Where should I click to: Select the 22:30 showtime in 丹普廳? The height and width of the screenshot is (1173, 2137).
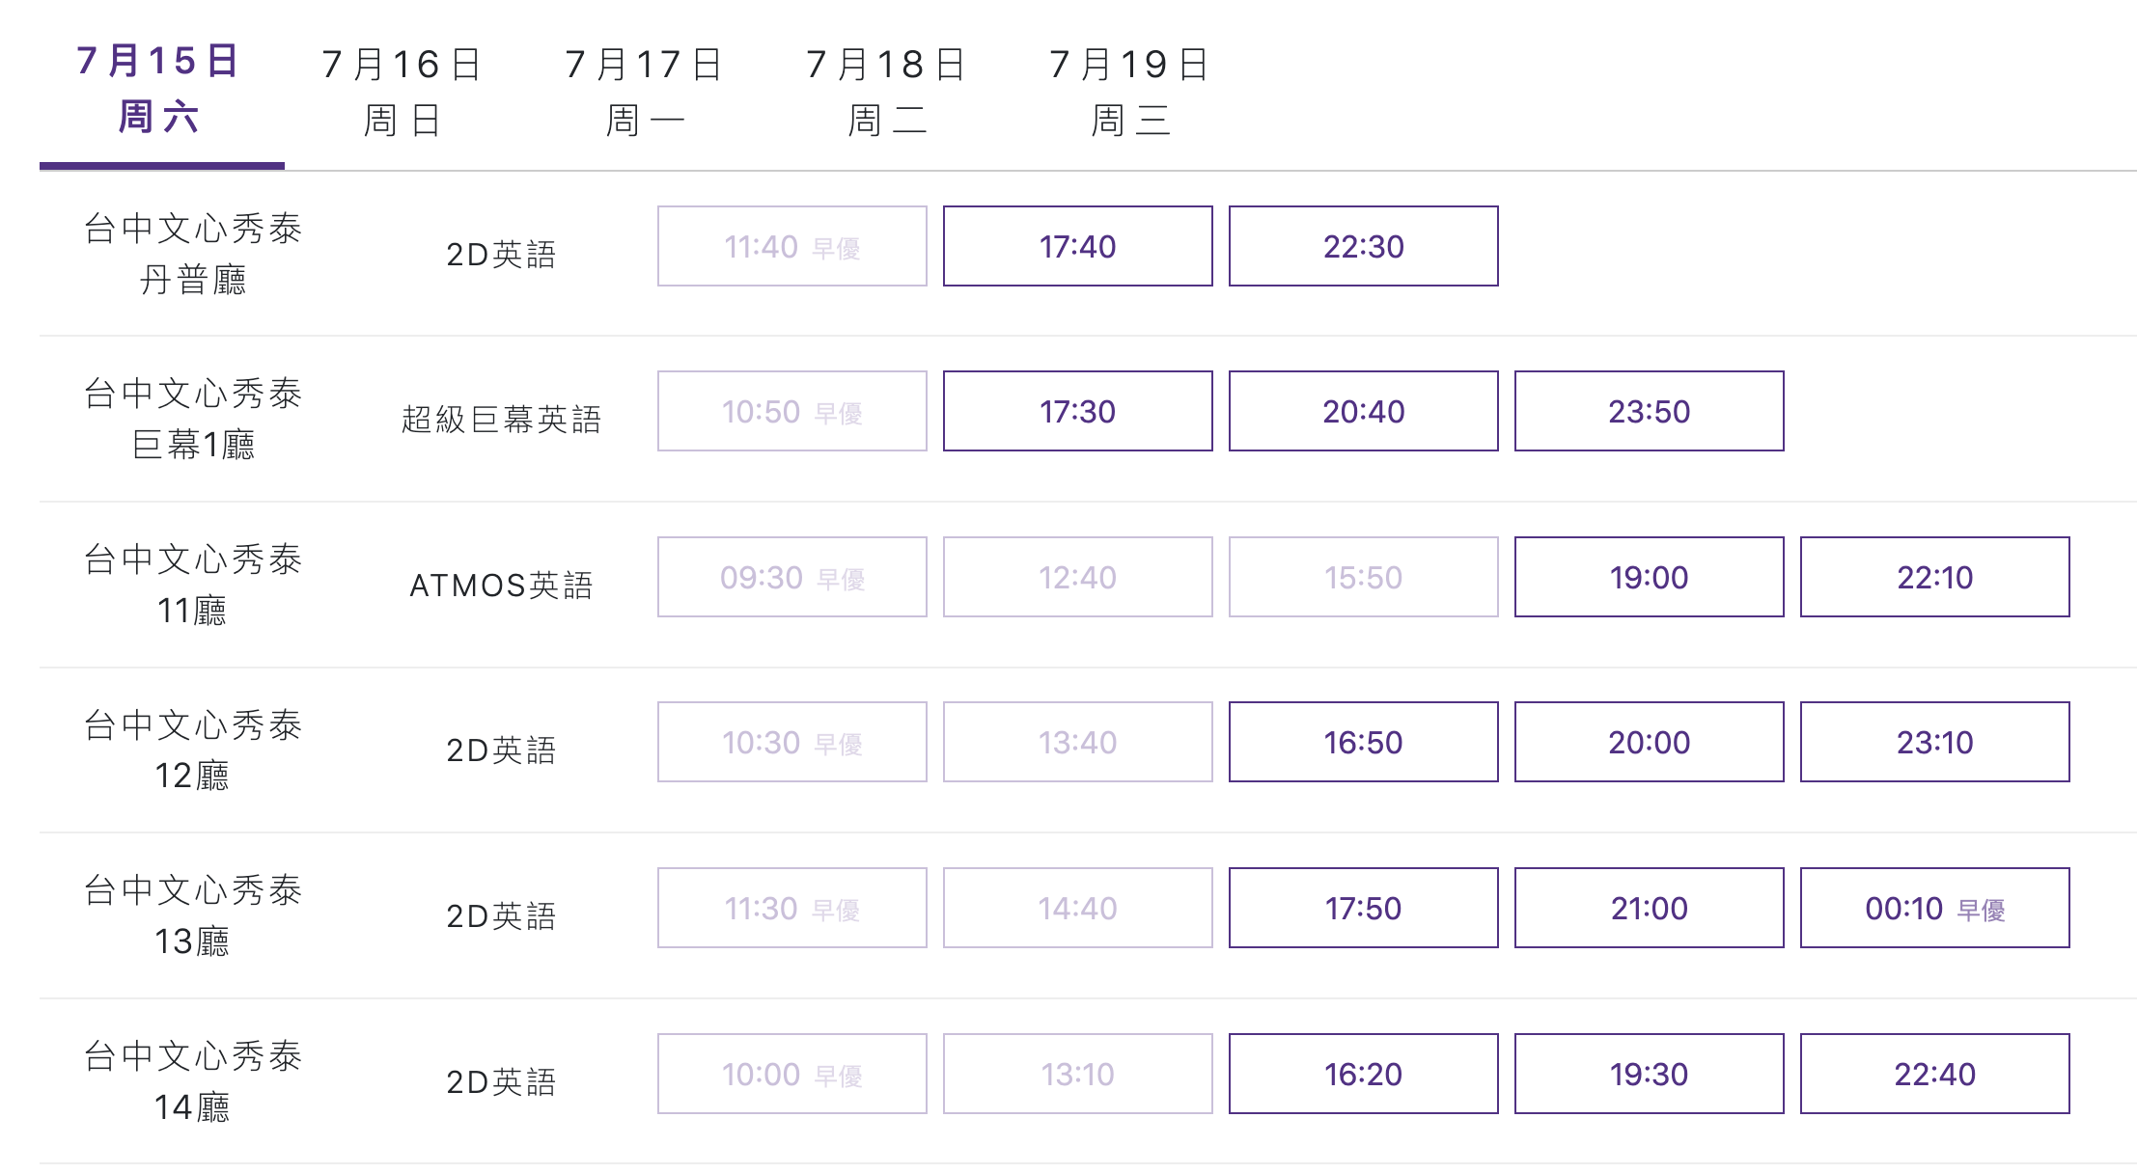(1362, 246)
